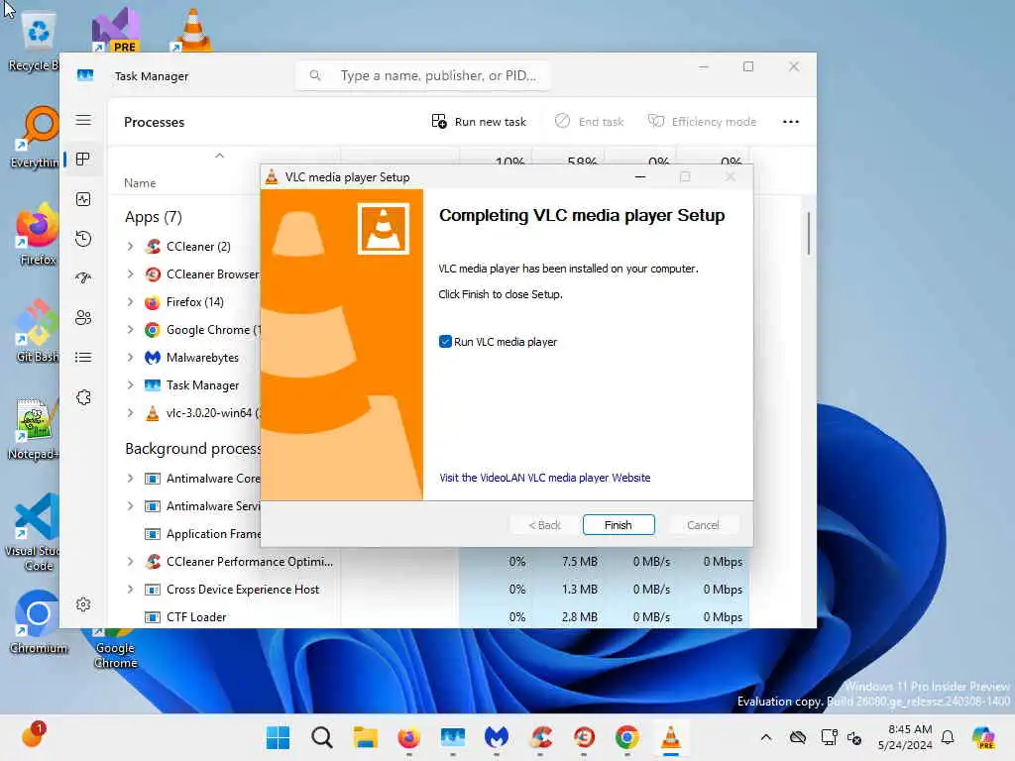Open Git Bash desktop shortcut
This screenshot has width=1015, height=761.
37,331
